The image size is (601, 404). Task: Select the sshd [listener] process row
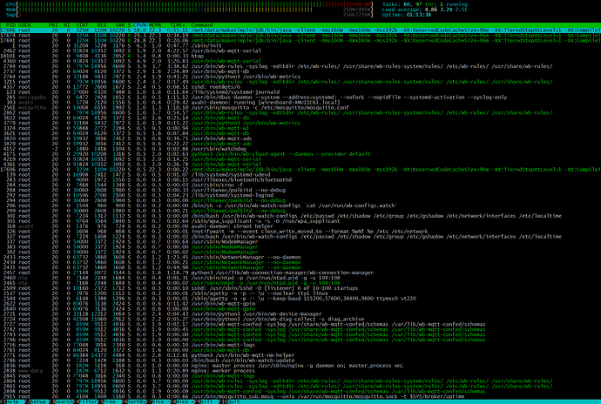300,288
